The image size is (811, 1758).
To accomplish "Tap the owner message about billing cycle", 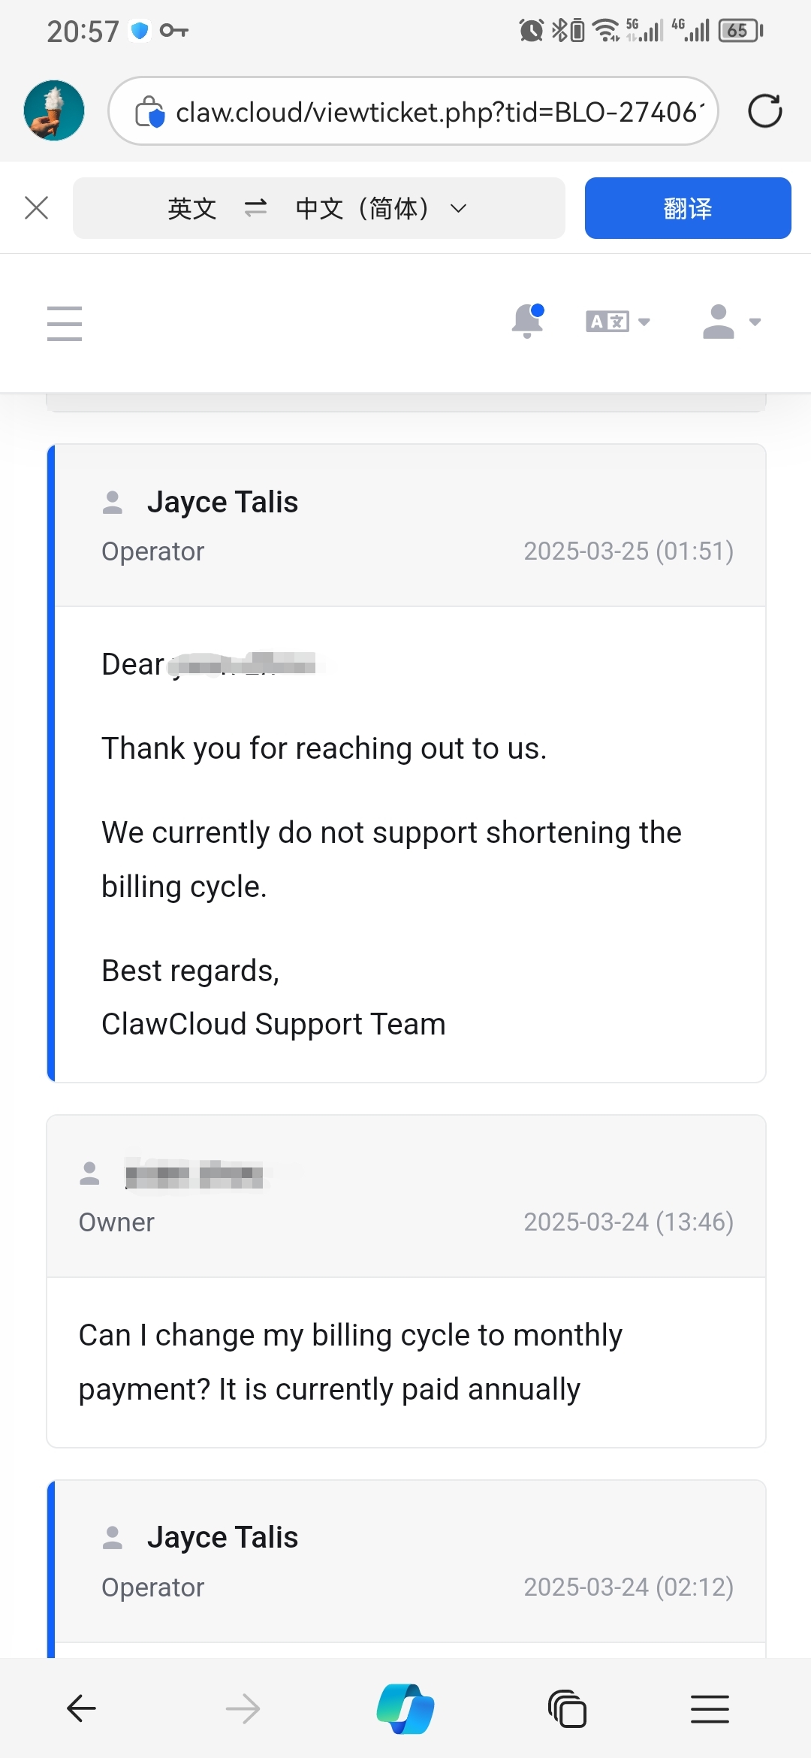I will pyautogui.click(x=350, y=1361).
